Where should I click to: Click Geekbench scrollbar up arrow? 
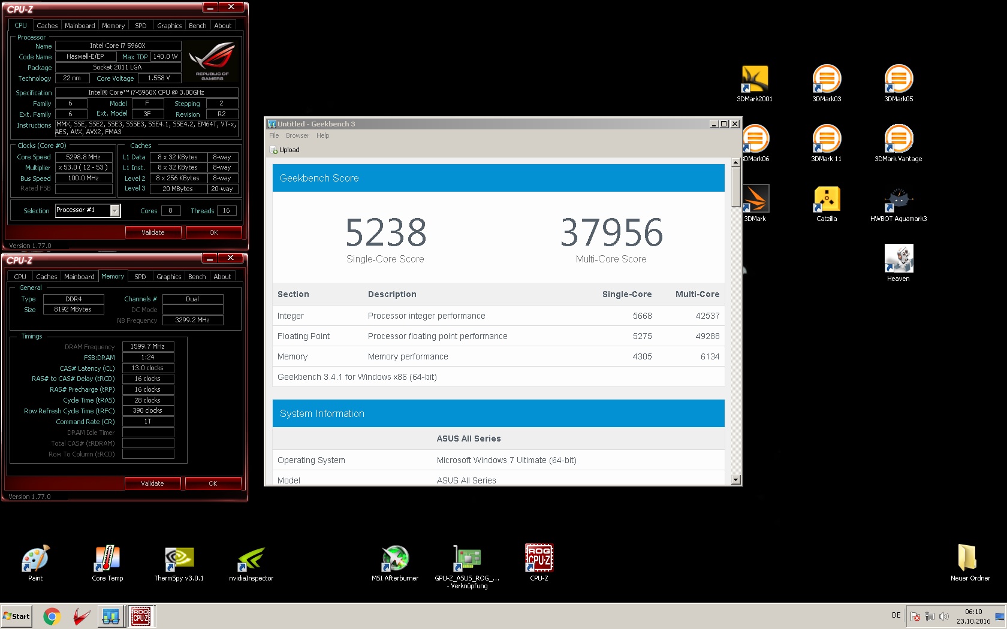pyautogui.click(x=736, y=163)
